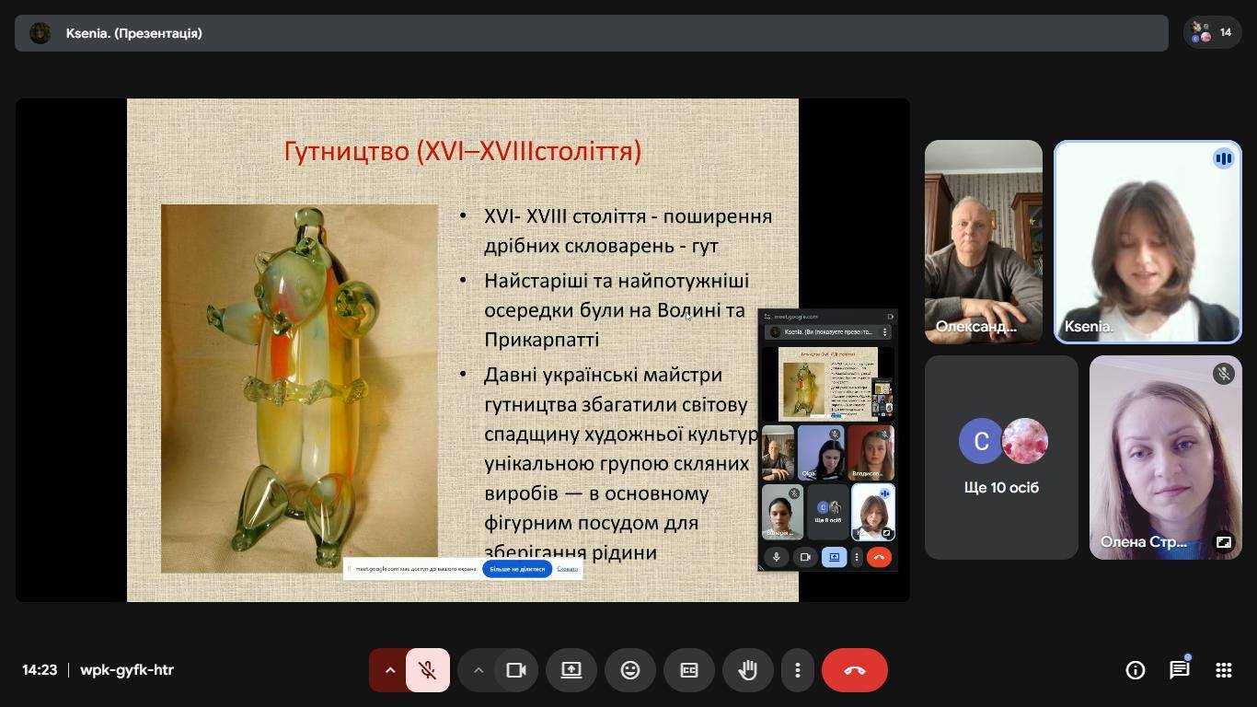Viewport: 1257px width, 707px height.
Task: Expand video settings arrow next to camera
Action: 478,670
